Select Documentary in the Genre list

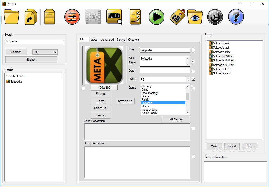163,93
